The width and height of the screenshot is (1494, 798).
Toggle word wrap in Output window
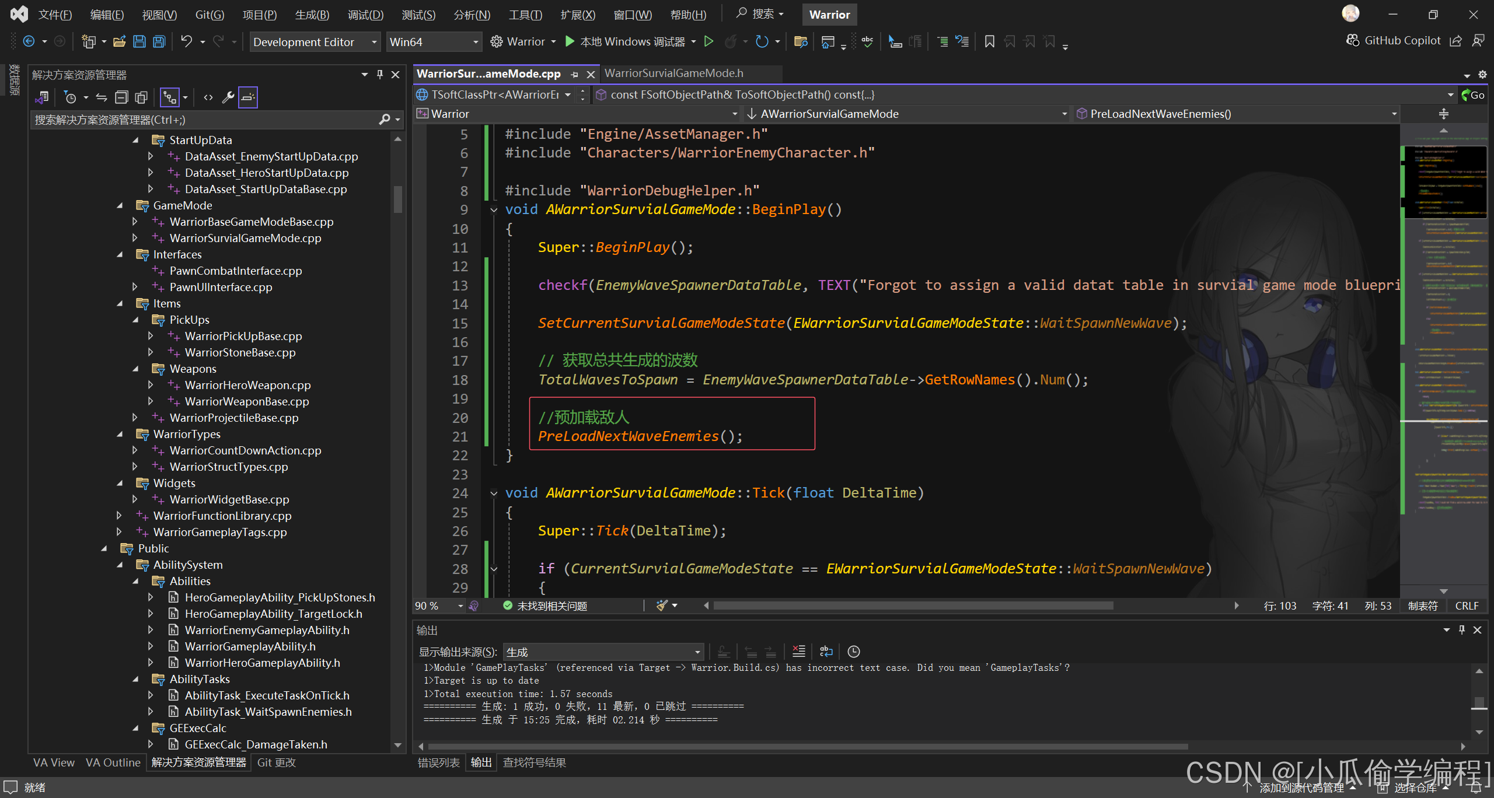click(x=826, y=652)
